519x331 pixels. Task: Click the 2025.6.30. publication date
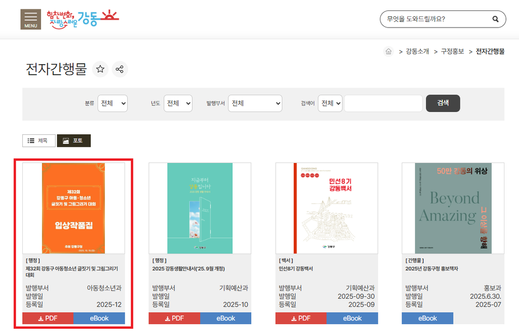[486, 296]
